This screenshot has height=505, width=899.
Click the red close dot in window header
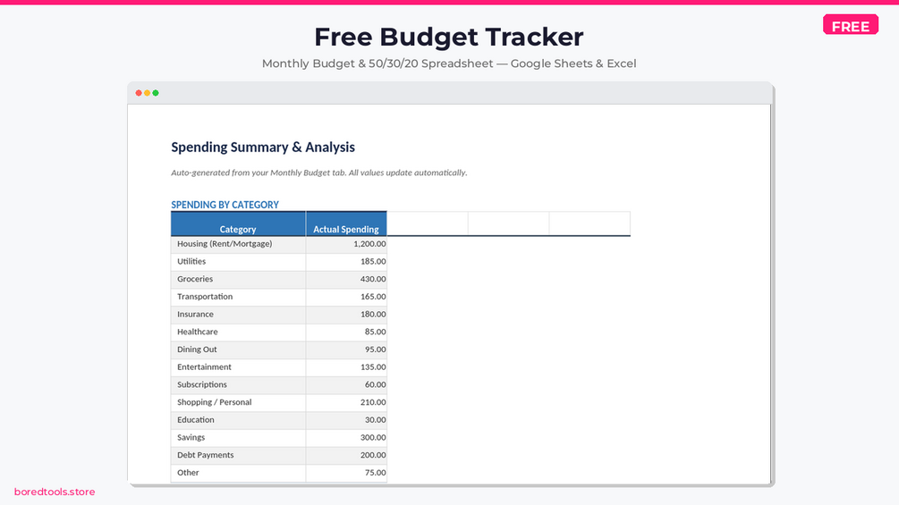click(138, 93)
